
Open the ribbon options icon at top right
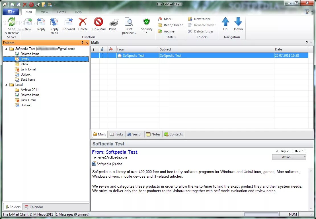pos(307,12)
